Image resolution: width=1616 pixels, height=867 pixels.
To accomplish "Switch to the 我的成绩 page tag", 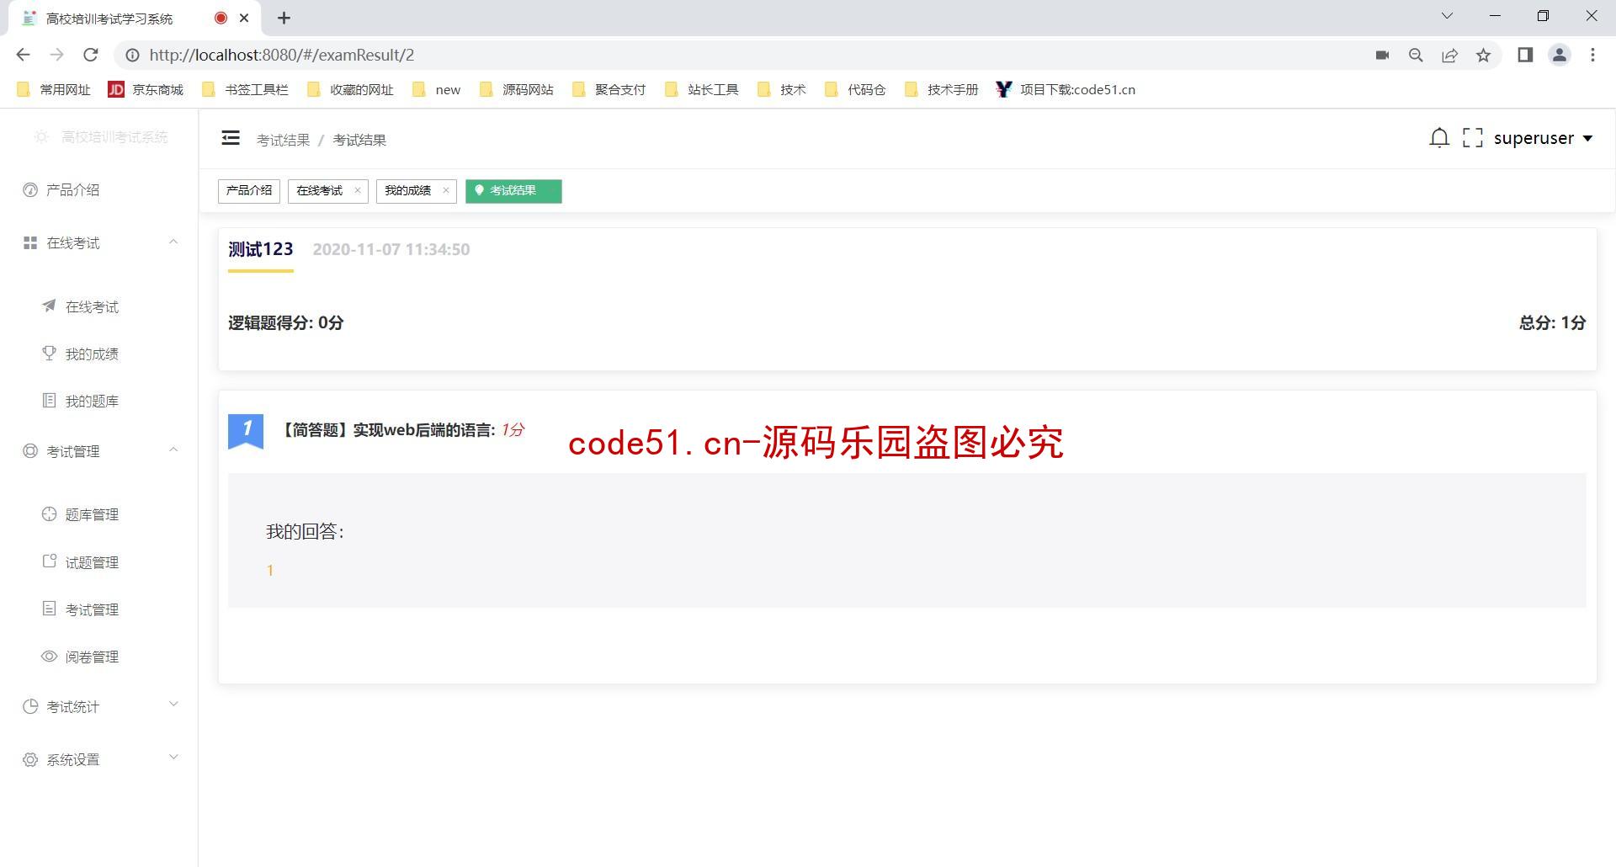I will [x=407, y=191].
